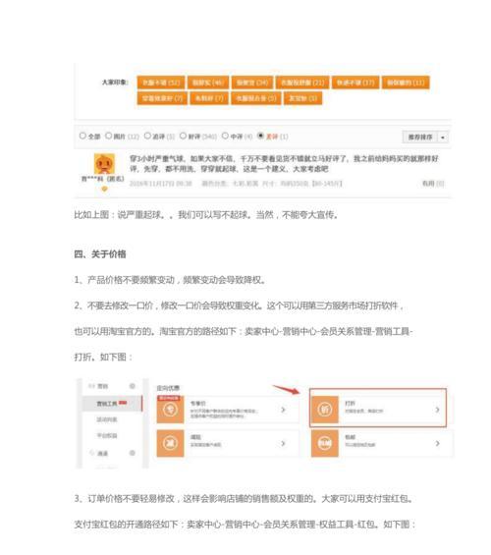Click the reviewer's orange avatar image
This screenshot has width=491, height=555.
104,164
